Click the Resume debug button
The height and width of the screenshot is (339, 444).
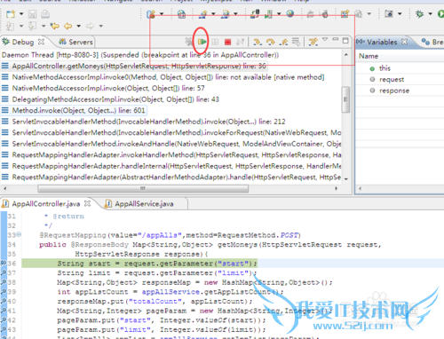click(x=202, y=42)
